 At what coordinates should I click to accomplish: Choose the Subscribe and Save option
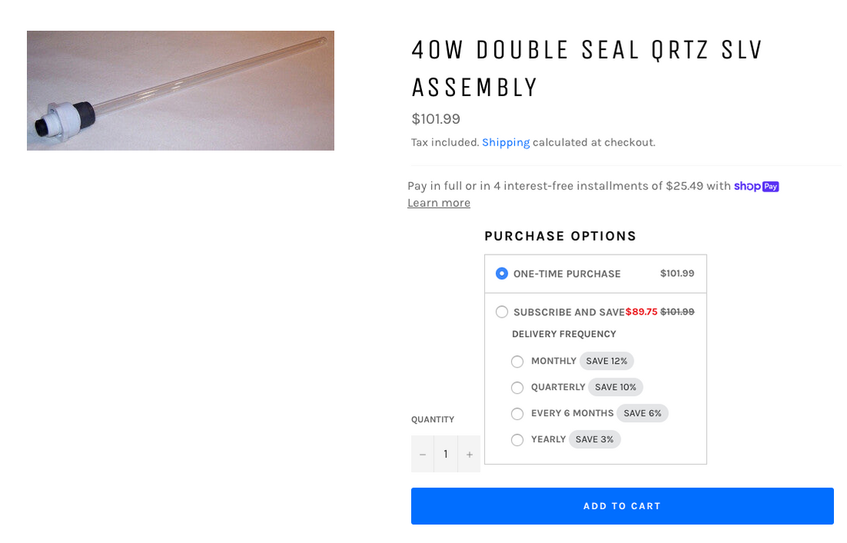(x=502, y=311)
